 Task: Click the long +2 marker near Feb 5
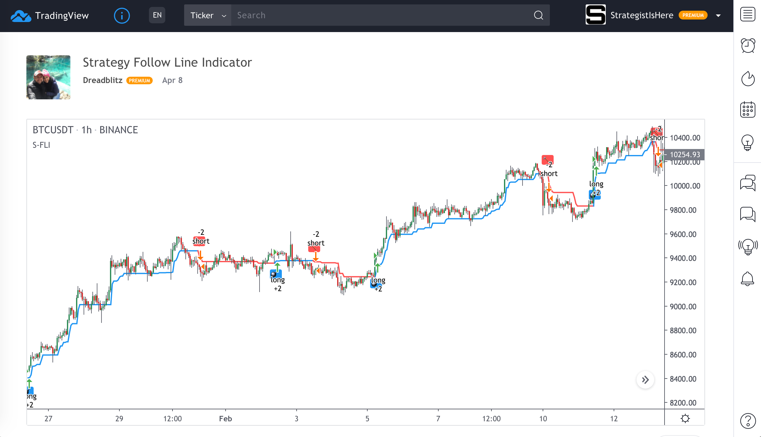point(378,284)
